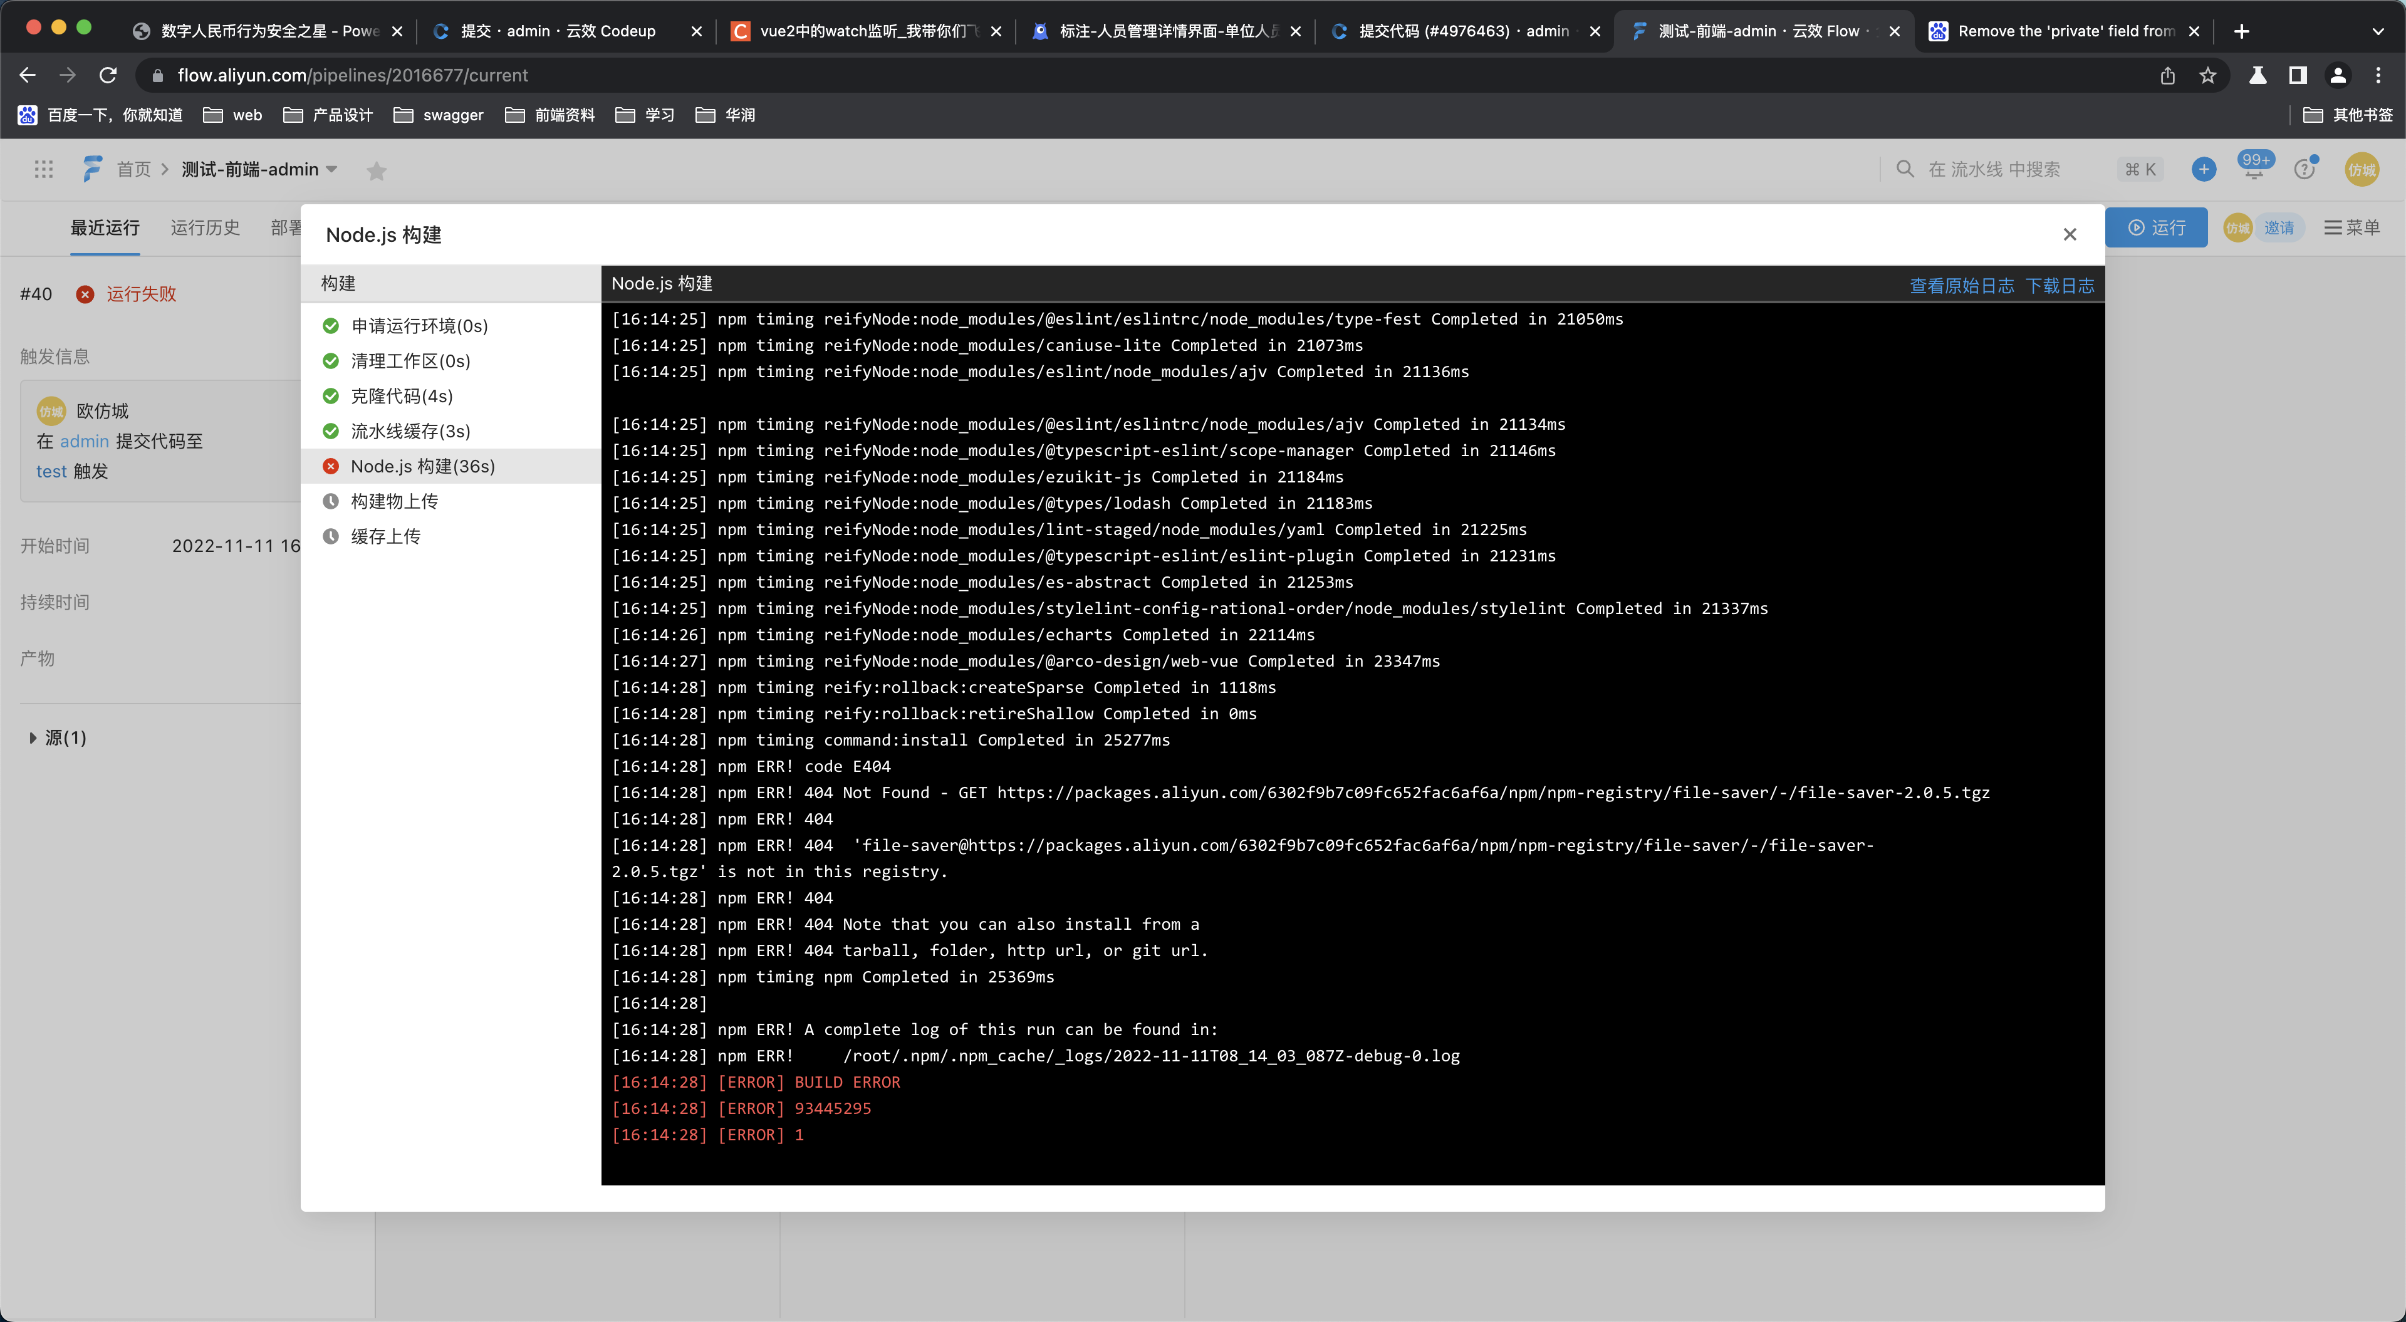Switch to 运行历史 tab

coord(206,228)
